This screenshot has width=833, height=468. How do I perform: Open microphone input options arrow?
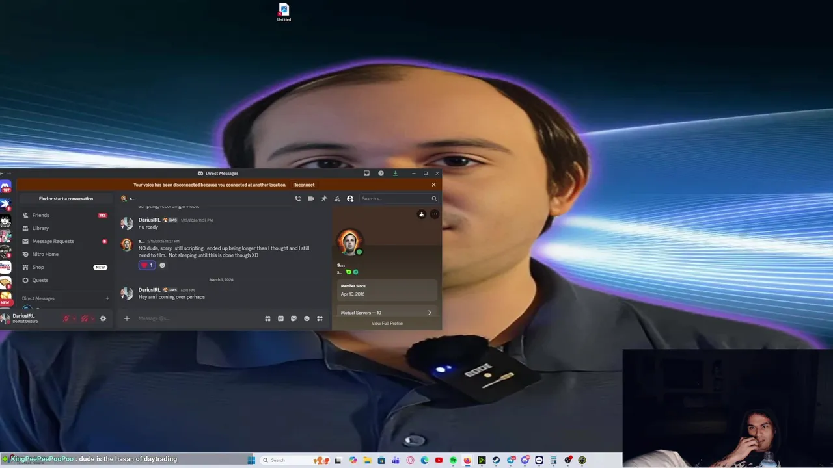point(74,318)
